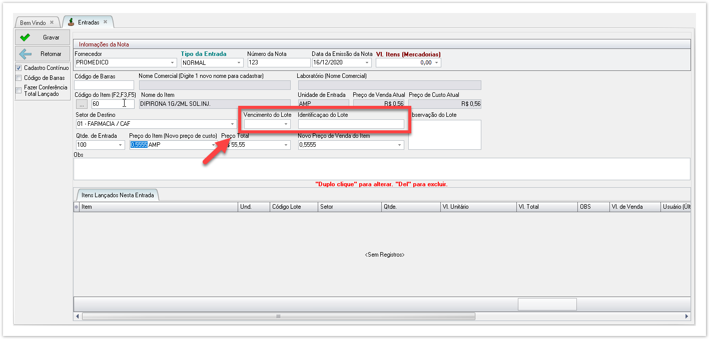Select the Itens Lançados Nesta Entrada tab
This screenshot has width=709, height=339.
[118, 195]
